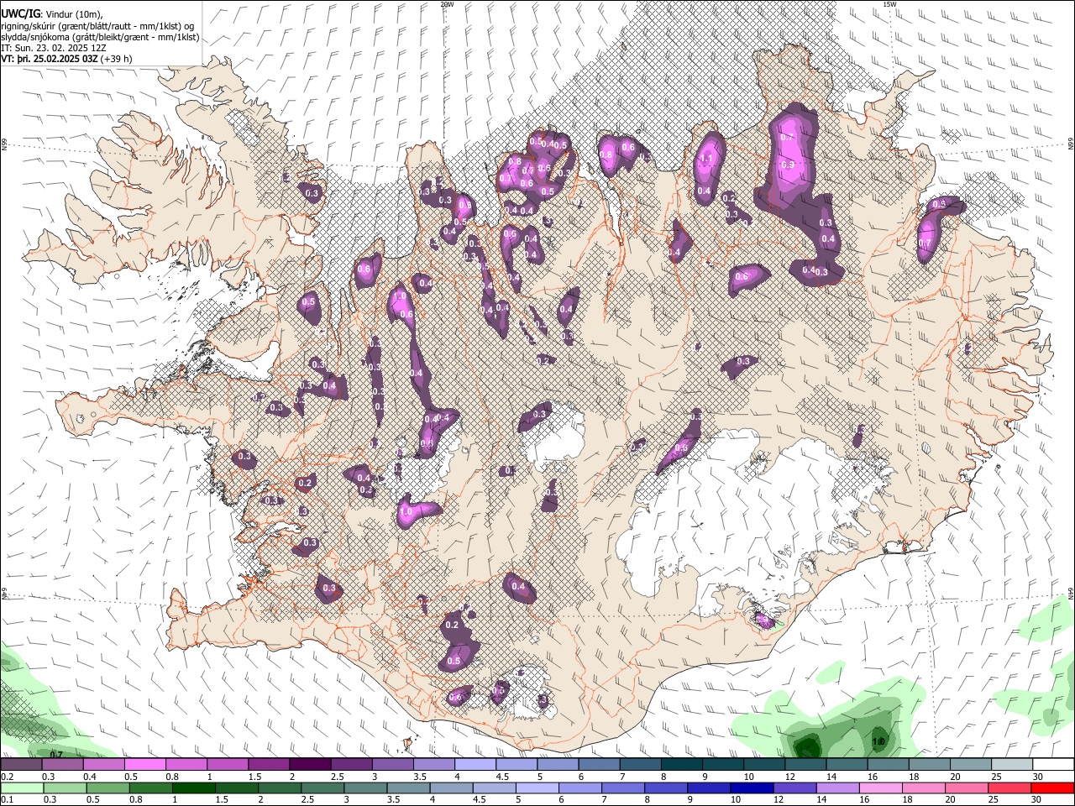1075x806 pixels.
Task: Click the 4.5 label in upper legend row
Action: click(502, 777)
